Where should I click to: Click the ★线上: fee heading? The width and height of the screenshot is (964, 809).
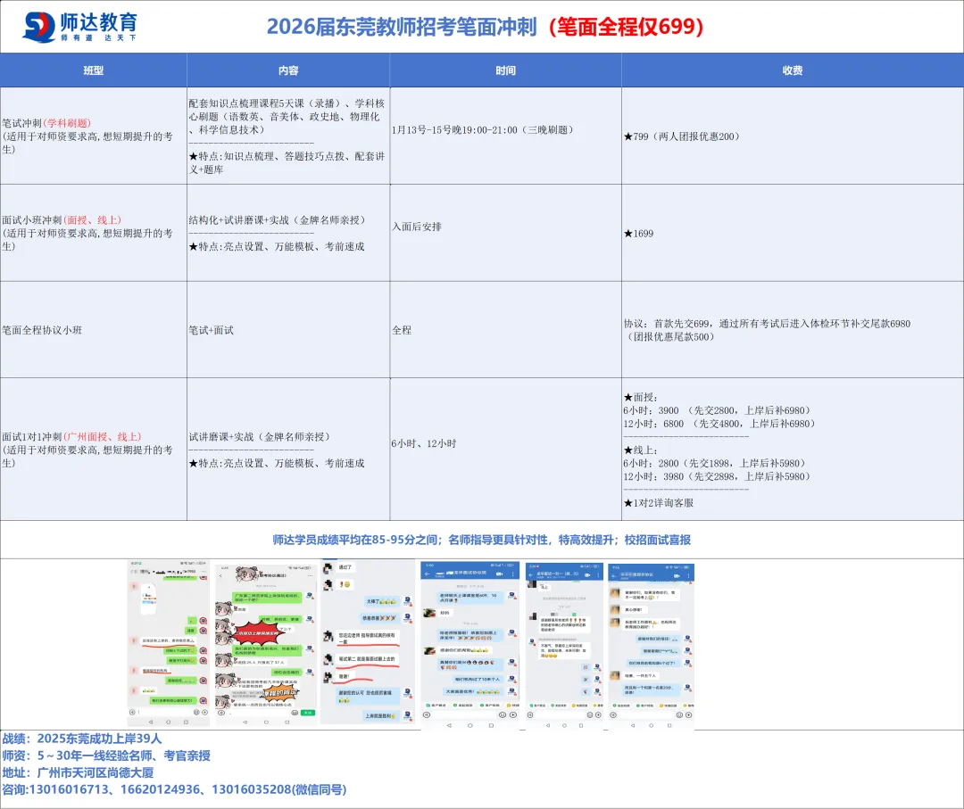[x=640, y=450]
